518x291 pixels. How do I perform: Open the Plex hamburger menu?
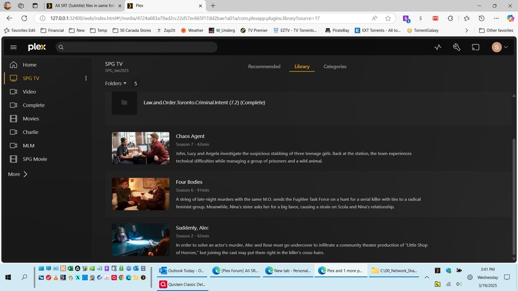point(13,47)
